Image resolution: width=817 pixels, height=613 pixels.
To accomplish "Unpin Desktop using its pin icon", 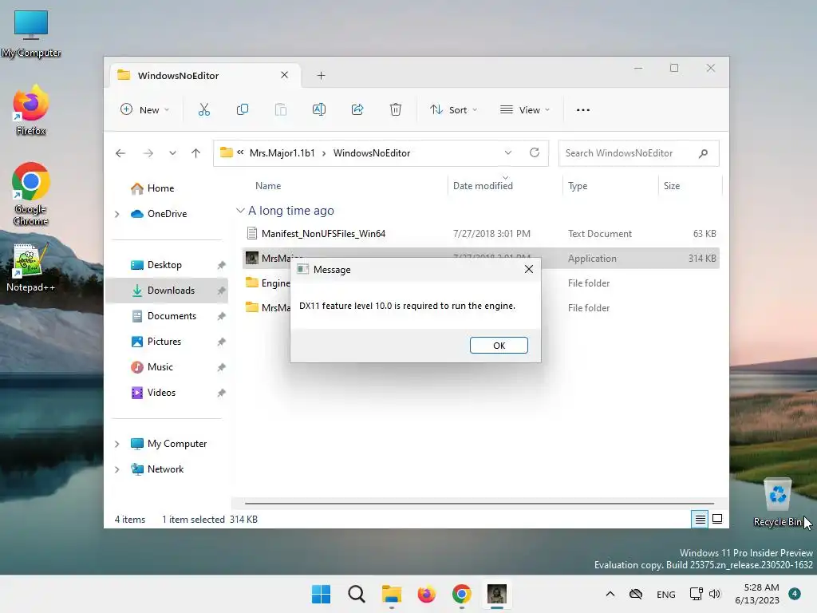I will click(222, 265).
